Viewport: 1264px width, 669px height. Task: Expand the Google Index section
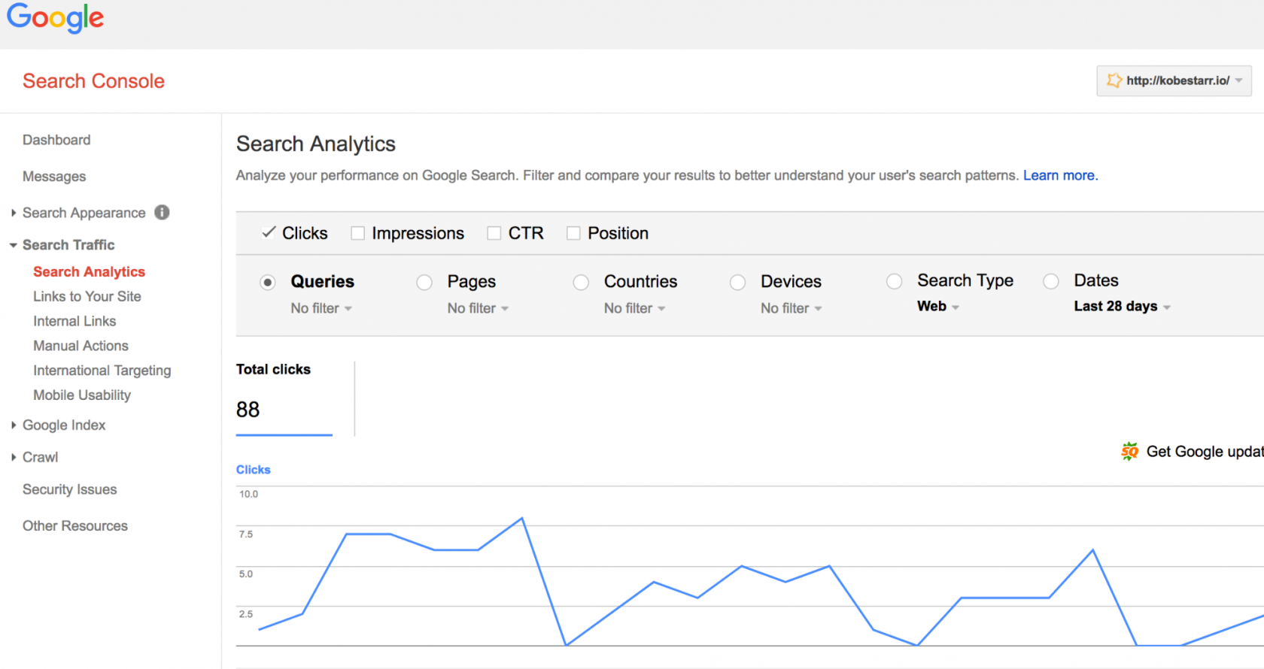14,425
